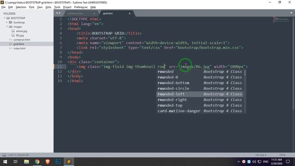The image size is (295, 166).
Task: Open File Explorer from the taskbar
Action: click(x=26, y=162)
